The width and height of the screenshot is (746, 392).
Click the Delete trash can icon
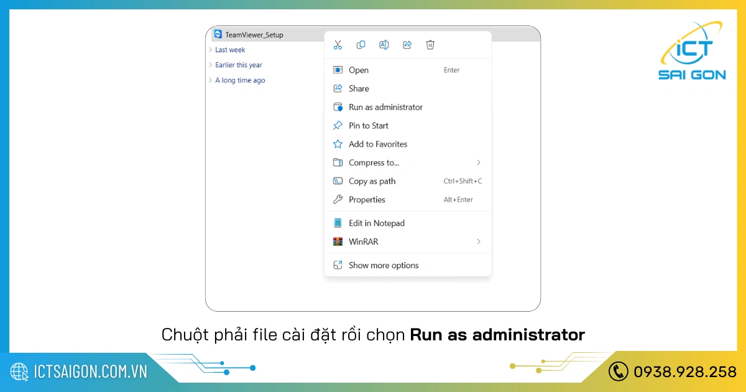pos(430,45)
